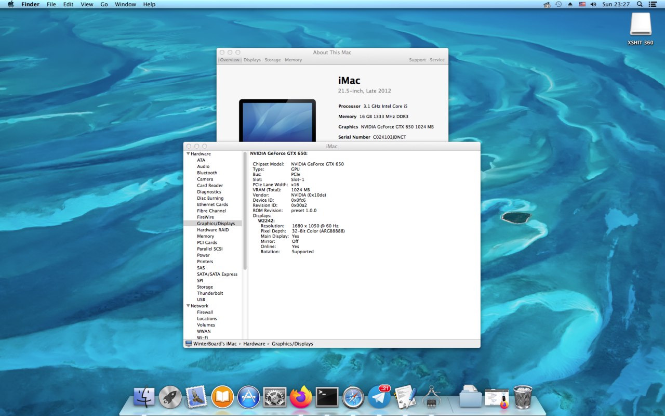
Task: Click Hardware in the bottom path bar
Action: pos(254,344)
